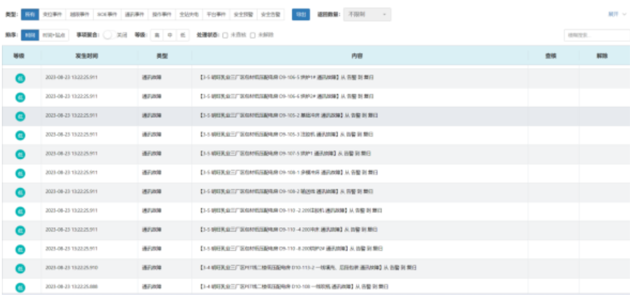Click the level badge for row D9-106-5
The image size is (630, 295).
pos(20,78)
